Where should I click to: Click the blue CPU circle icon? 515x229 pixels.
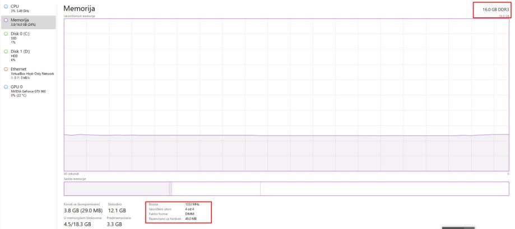(x=6, y=6)
